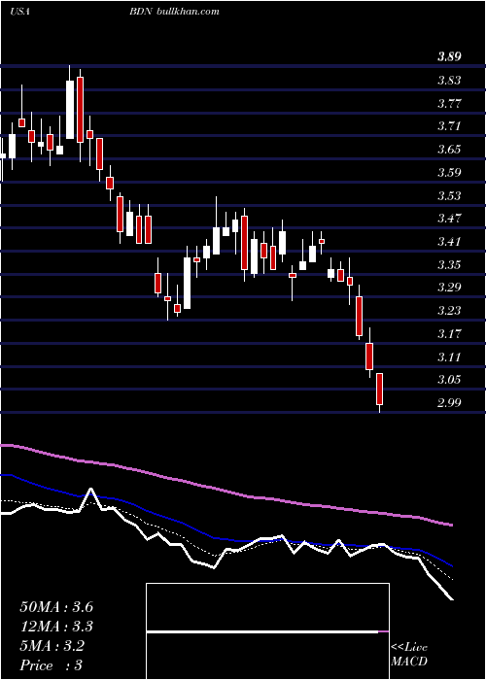The height and width of the screenshot is (680, 486).
Task: Click the 3.83 price axis label
Action: pyautogui.click(x=449, y=81)
